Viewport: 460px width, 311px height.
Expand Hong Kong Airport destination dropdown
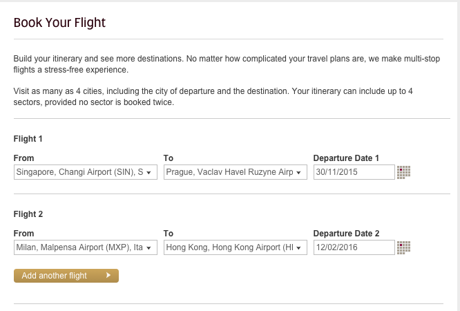236,247
